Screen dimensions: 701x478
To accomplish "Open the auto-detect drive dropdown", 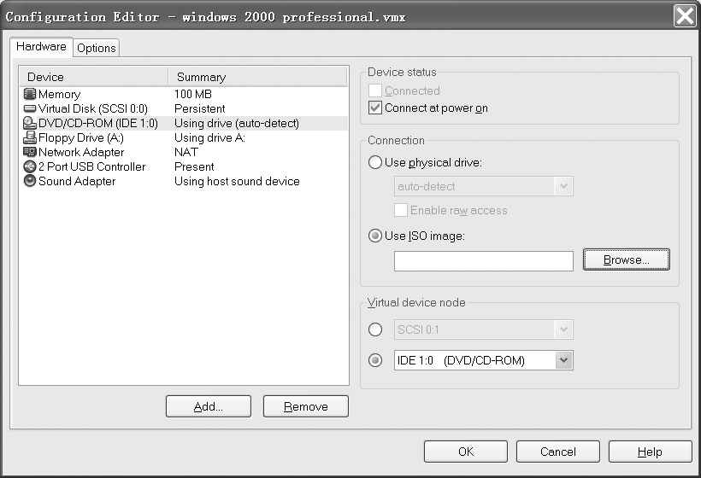I will coord(563,187).
